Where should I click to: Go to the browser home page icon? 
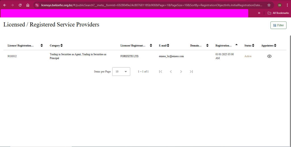click(x=28, y=5)
